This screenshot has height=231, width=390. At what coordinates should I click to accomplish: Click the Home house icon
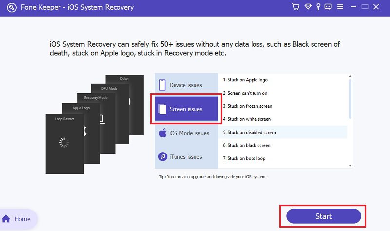tap(7, 219)
